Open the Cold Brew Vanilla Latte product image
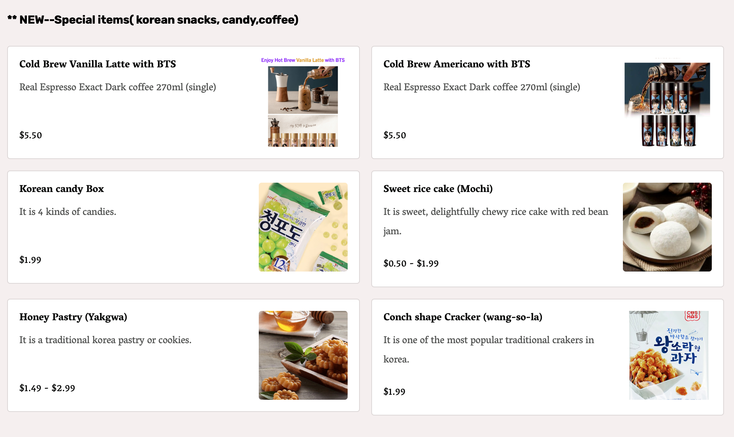 303,102
